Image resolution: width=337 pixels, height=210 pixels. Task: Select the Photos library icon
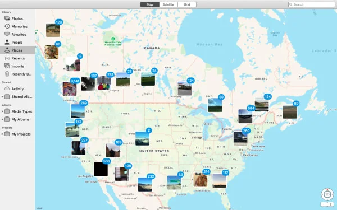[7, 18]
